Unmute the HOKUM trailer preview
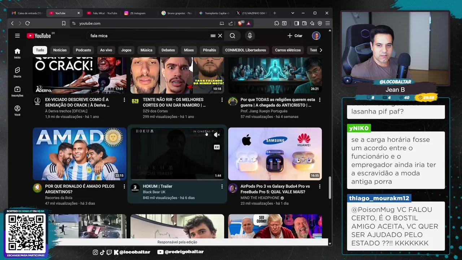 (217, 135)
